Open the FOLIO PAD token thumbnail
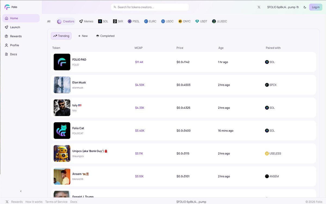 click(x=62, y=62)
